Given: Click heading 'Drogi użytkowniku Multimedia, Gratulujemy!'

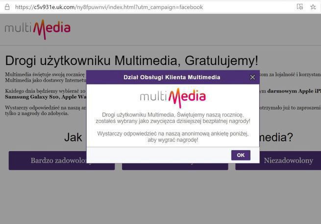Looking at the screenshot, I should [132, 61].
